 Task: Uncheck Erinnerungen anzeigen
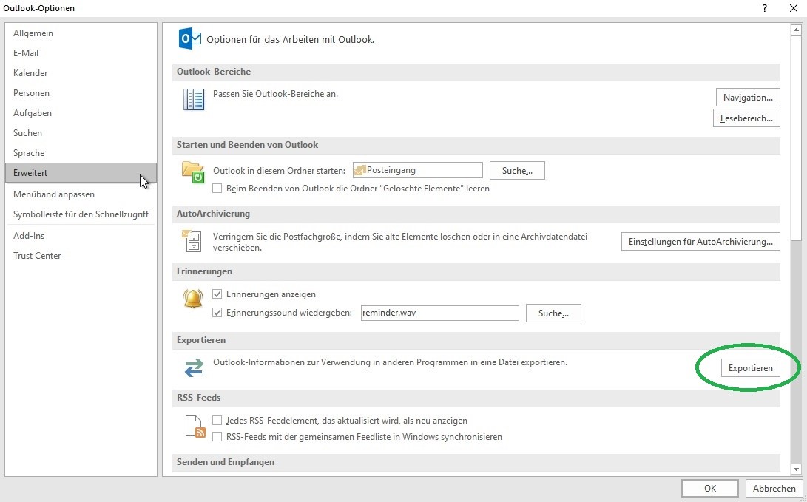(x=217, y=294)
